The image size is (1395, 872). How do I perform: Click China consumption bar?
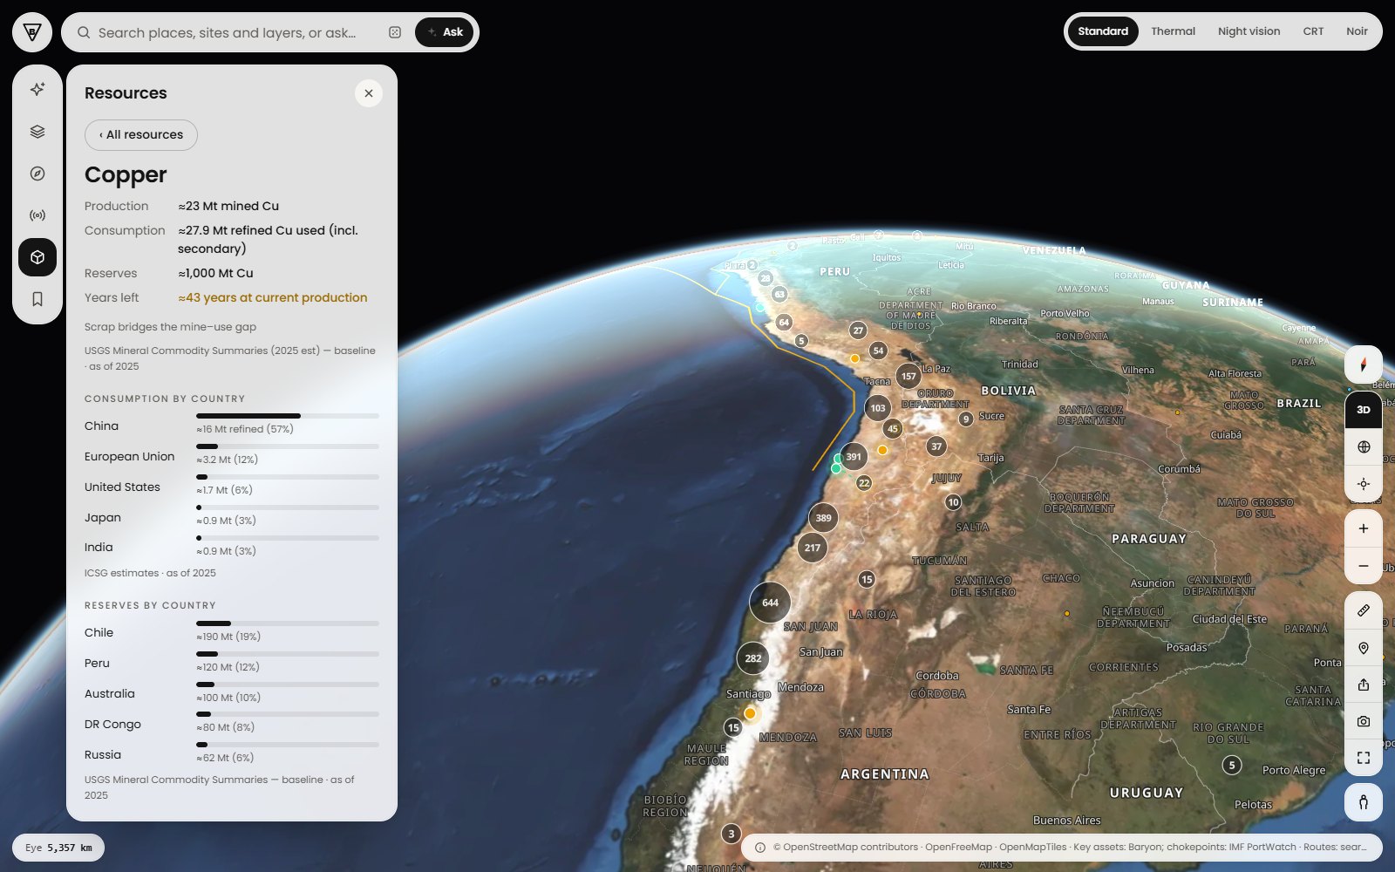tap(288, 416)
